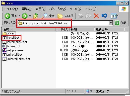Click the テキスト文書 type of license.txt

coord(77,46)
